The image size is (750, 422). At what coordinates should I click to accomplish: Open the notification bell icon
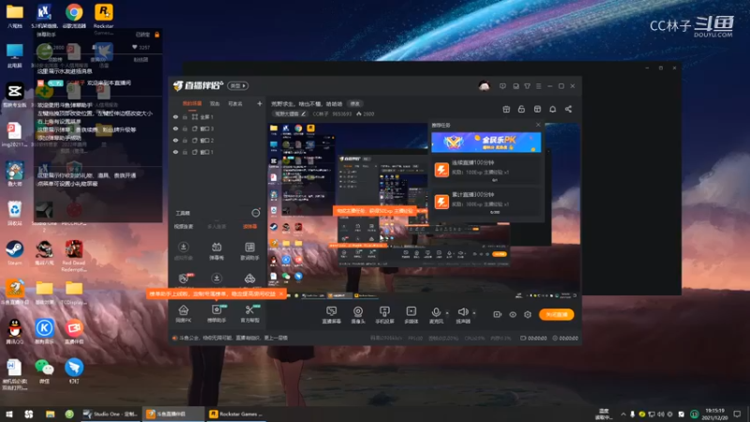pos(552,109)
